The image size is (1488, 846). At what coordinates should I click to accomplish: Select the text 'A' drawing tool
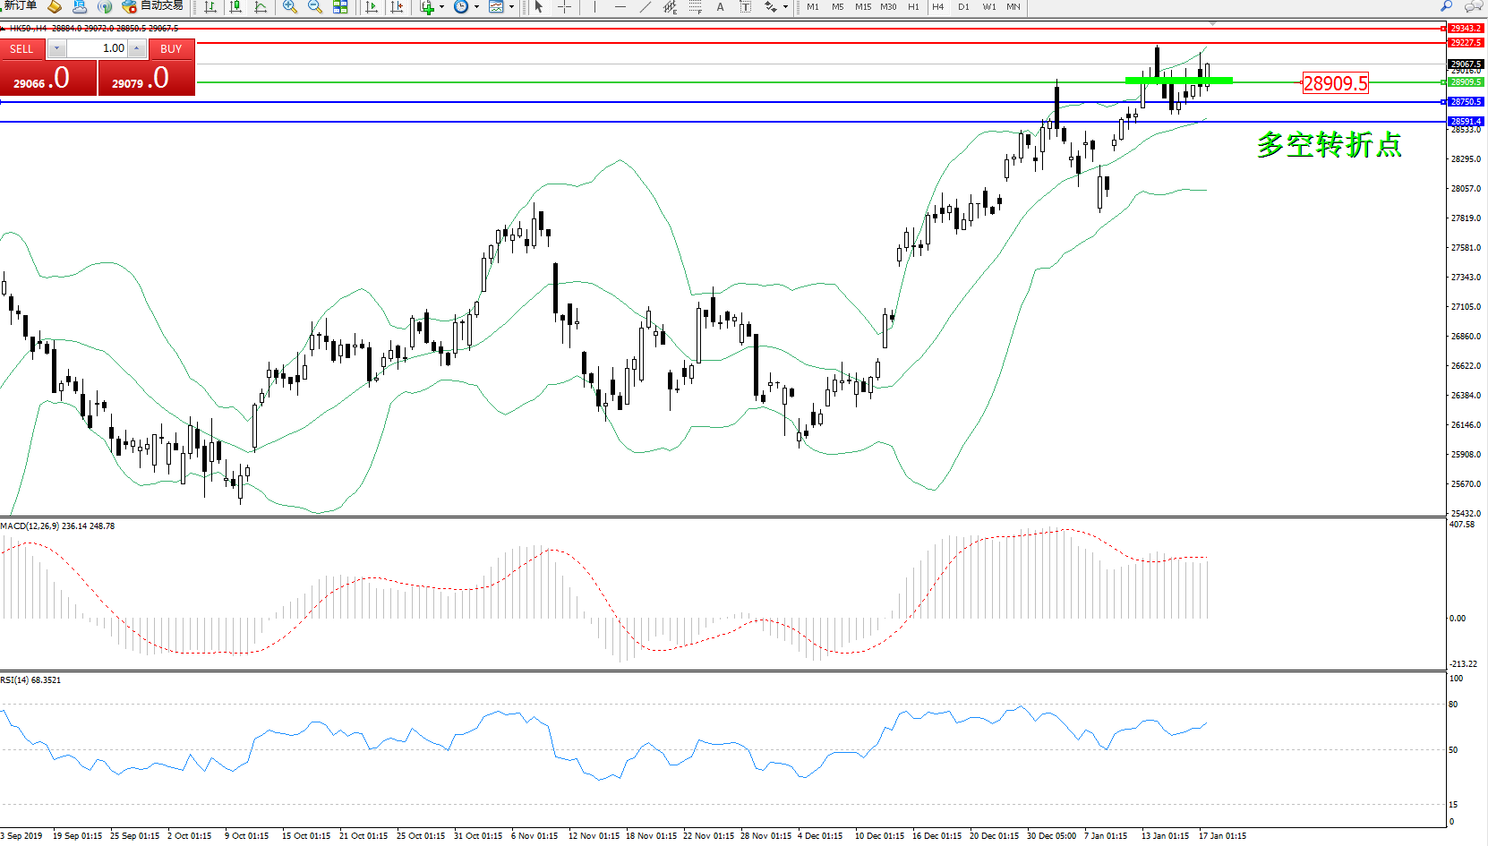tap(720, 7)
